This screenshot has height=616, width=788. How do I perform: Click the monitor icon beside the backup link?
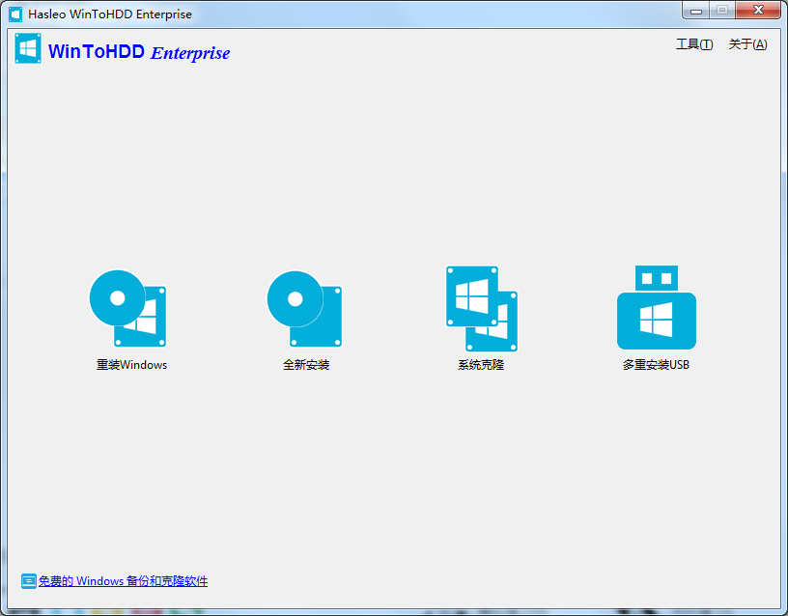28,581
